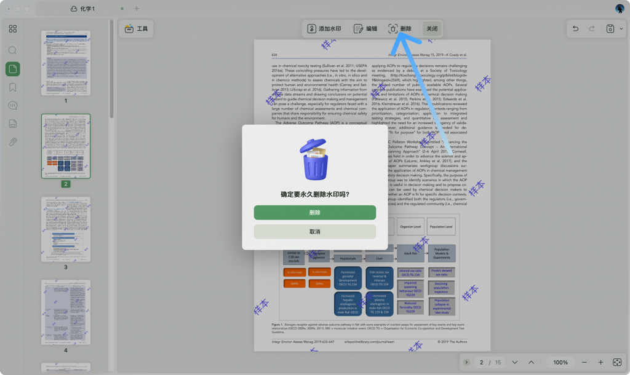Select the page 3 thumbnail
The image size is (630, 375).
click(x=66, y=229)
